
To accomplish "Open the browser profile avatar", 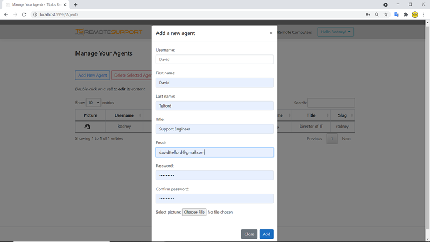I will [415, 14].
